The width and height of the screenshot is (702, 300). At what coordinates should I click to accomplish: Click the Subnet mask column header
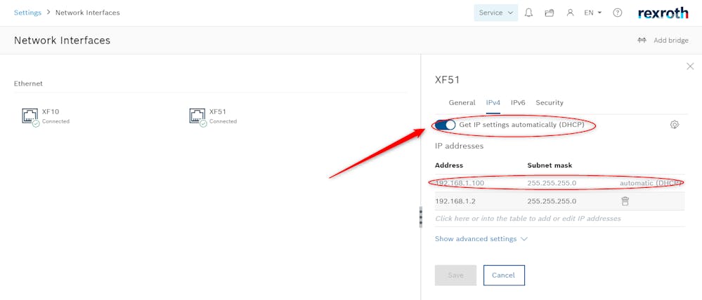(550, 165)
